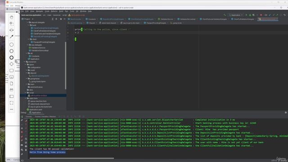Viewport: 288px width, 162px height.
Task: Create an intermediate event from Camunda palette
Action: (x=12, y=51)
